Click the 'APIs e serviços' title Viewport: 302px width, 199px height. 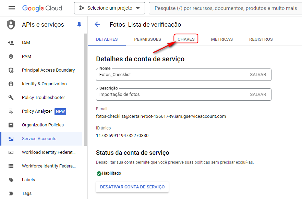click(43, 25)
